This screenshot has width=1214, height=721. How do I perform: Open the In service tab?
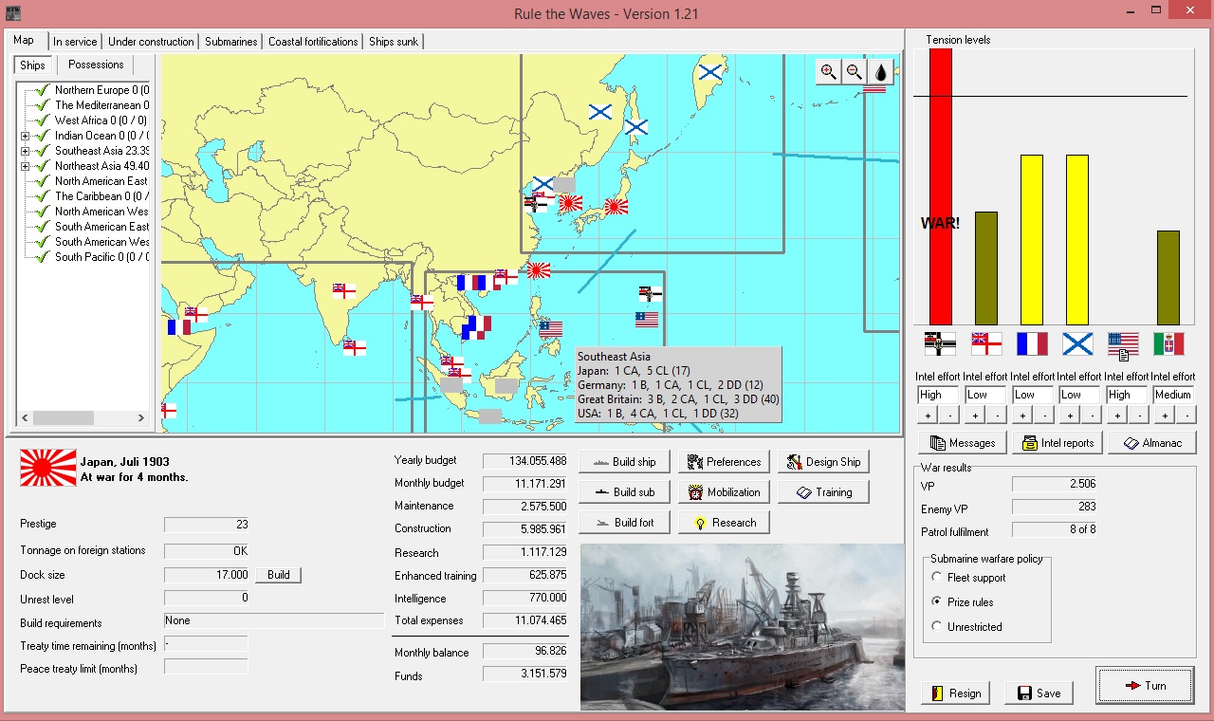(x=75, y=42)
